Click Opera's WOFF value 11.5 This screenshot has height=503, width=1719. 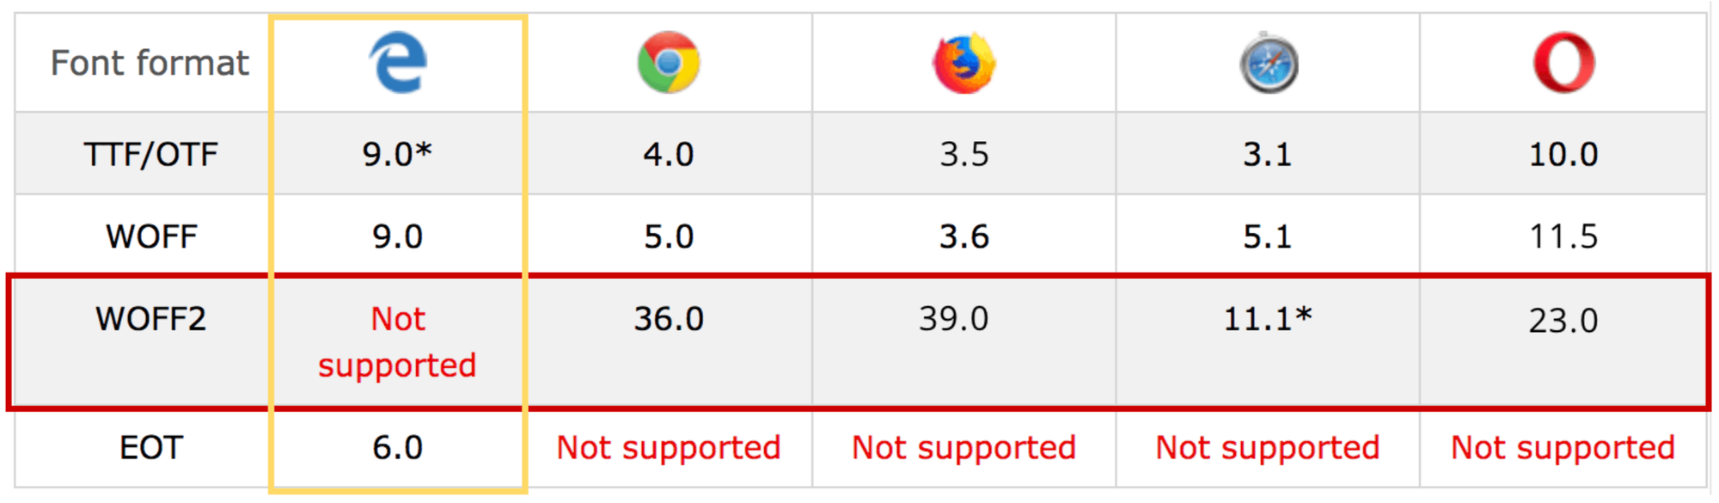point(1563,236)
